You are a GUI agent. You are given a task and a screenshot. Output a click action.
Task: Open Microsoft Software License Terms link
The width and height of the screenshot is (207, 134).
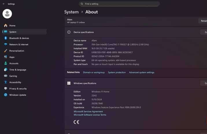pyautogui.click(x=90, y=115)
